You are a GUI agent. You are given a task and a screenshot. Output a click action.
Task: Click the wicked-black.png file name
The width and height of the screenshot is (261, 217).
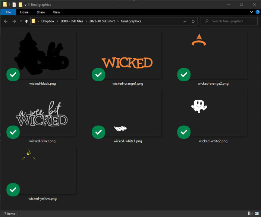(x=43, y=84)
